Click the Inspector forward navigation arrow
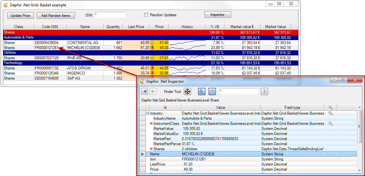365x176 pixels. (153, 91)
